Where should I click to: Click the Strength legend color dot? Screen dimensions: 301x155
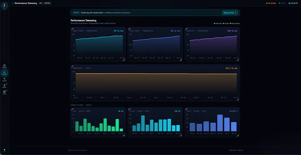214,24
